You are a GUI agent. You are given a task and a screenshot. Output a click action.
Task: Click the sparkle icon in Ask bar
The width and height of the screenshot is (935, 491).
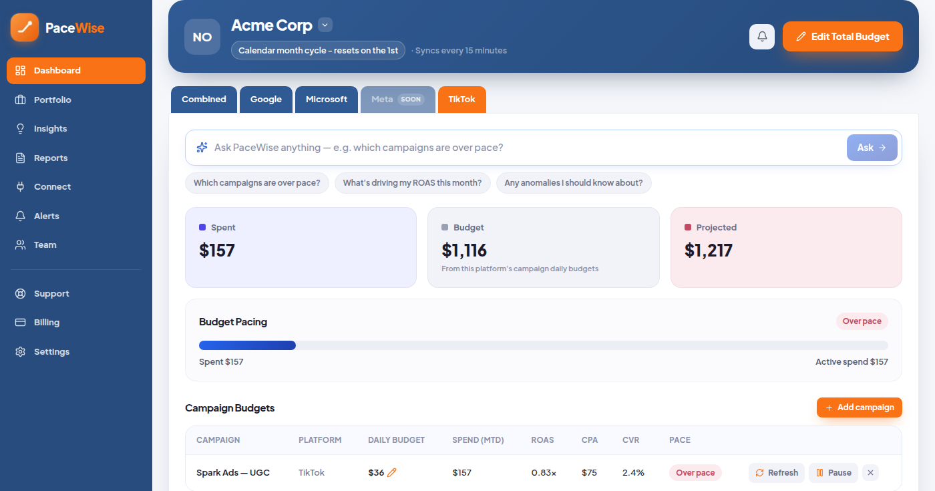[x=202, y=148]
